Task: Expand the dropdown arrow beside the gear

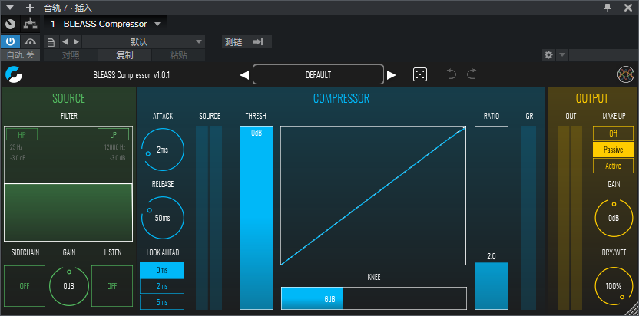Action: (x=561, y=55)
